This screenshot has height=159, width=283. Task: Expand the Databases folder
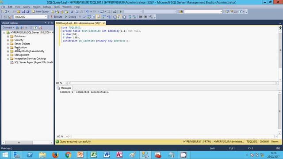(x=8, y=36)
